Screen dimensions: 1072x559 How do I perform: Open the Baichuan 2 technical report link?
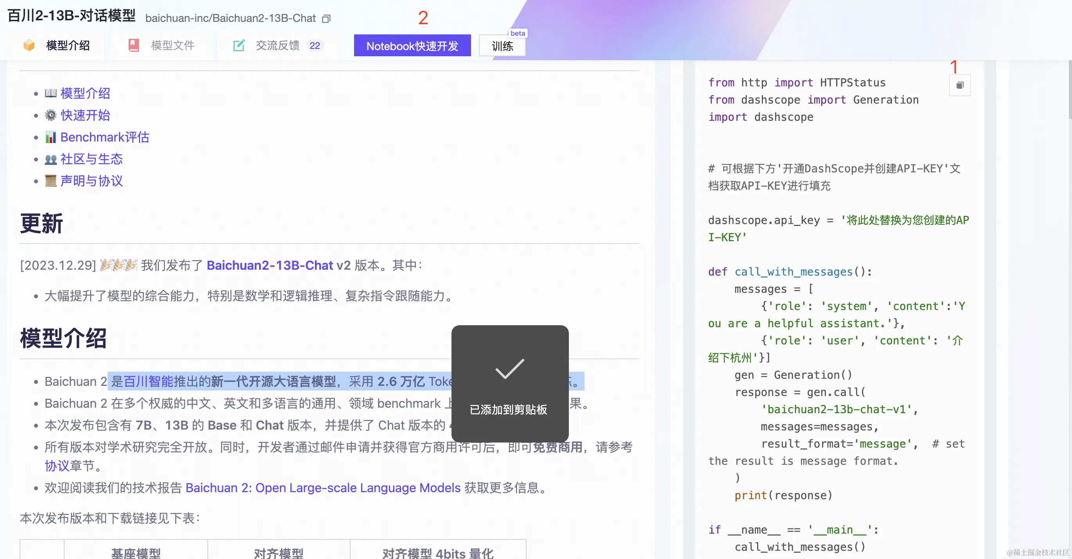(322, 487)
